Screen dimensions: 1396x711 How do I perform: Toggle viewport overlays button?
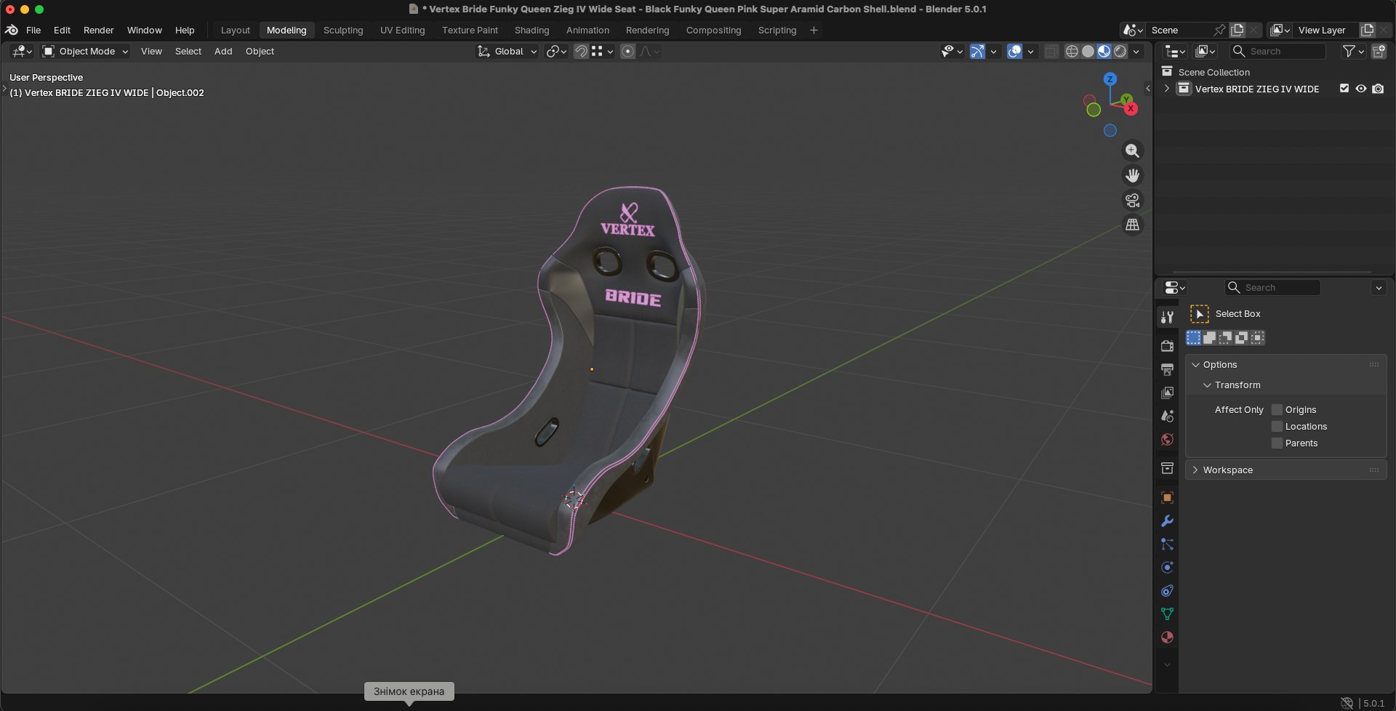click(x=1014, y=51)
